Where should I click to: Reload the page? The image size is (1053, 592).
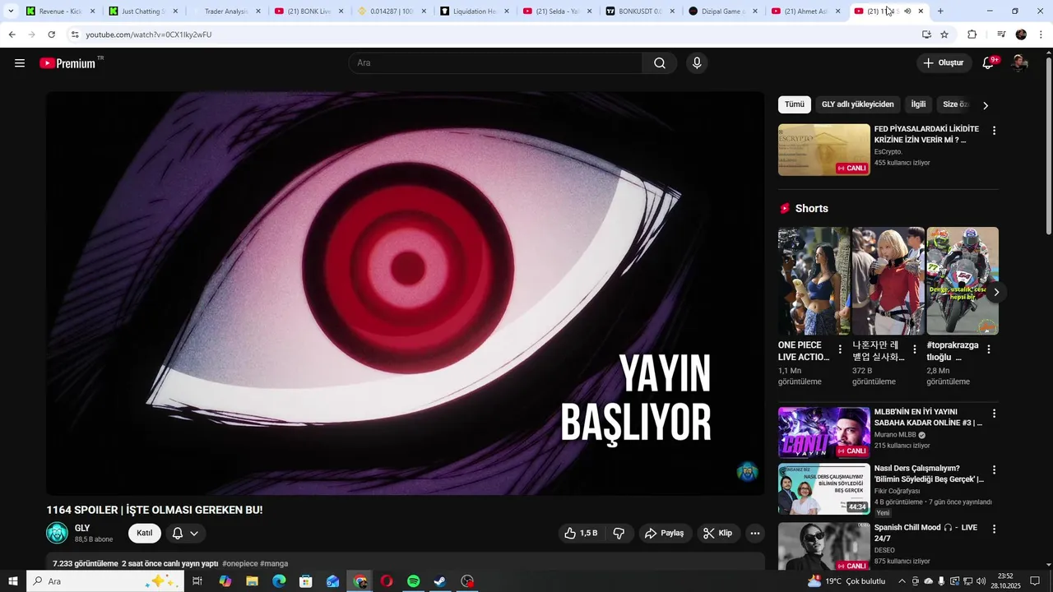point(51,35)
